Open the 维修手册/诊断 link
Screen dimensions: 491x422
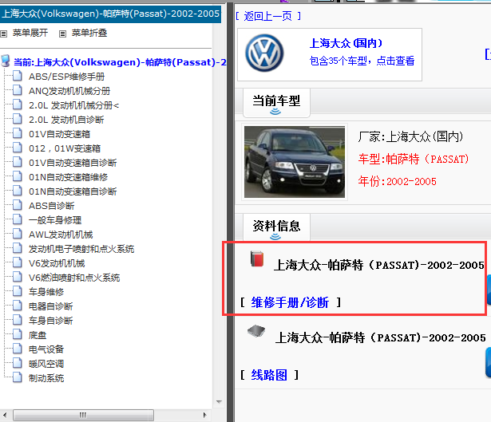coord(290,302)
